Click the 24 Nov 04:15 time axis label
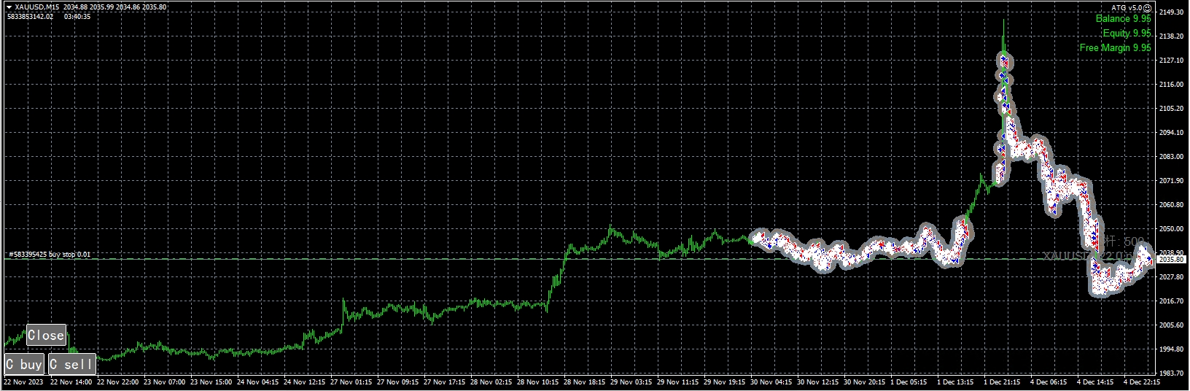Image resolution: width=1190 pixels, height=391 pixels. click(x=257, y=382)
